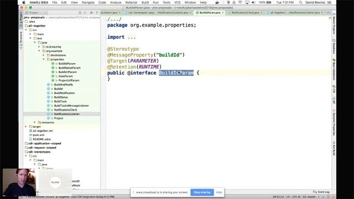Collapse the org.example package
Screen dimensions: 354x199
(x=39, y=51)
